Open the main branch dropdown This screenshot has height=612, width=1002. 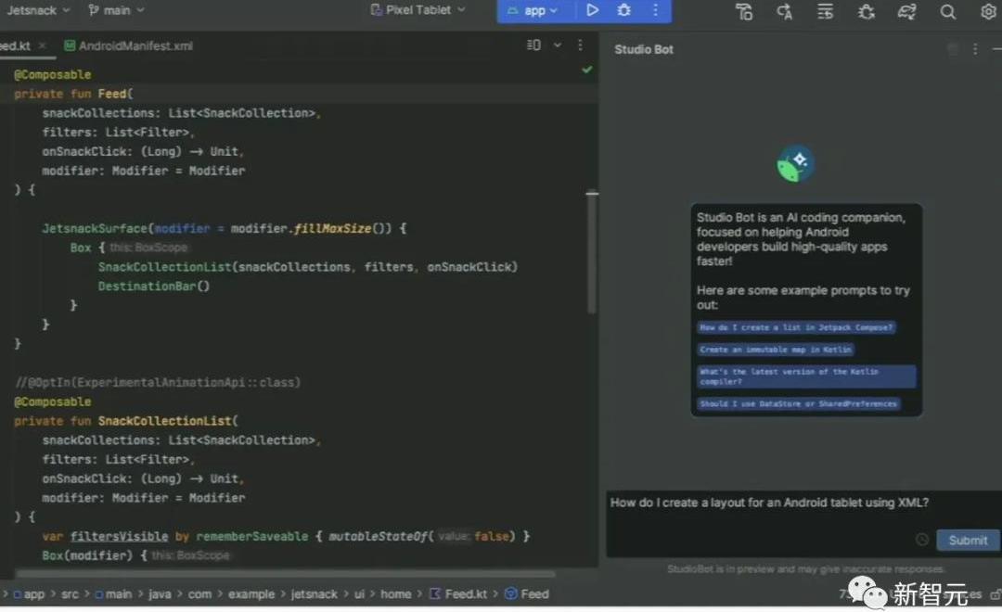117,10
